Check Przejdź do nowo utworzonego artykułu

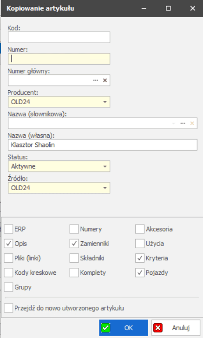coord(8,308)
